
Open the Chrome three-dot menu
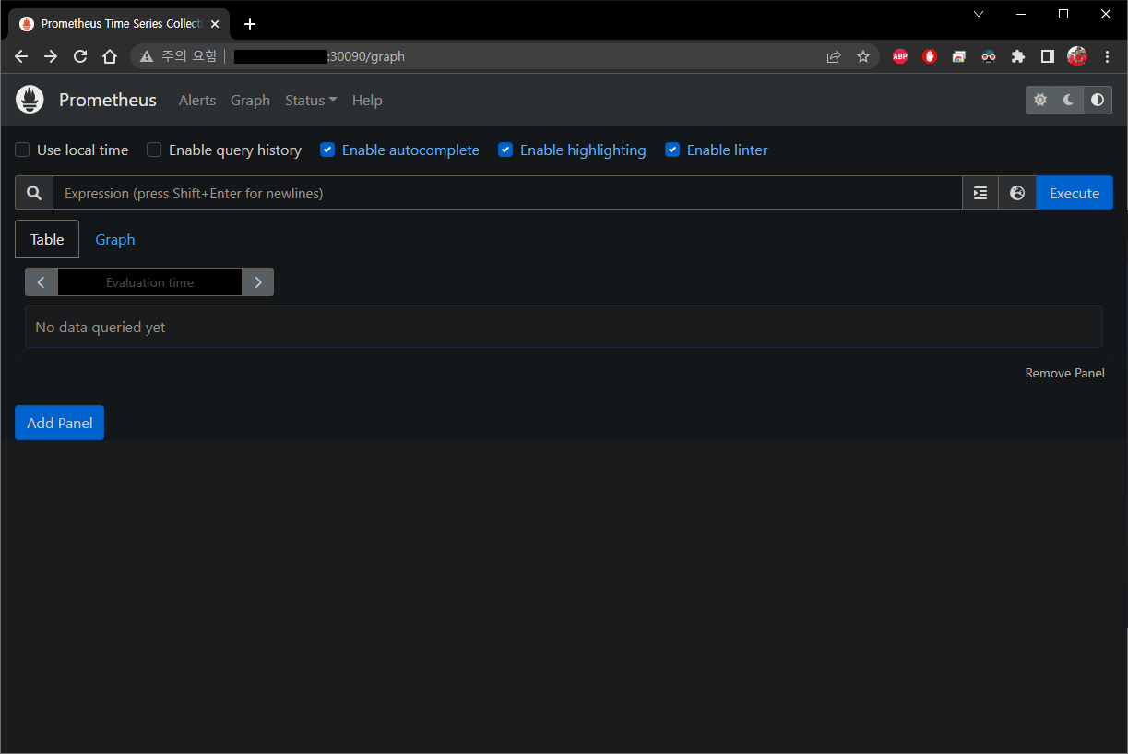(x=1107, y=56)
